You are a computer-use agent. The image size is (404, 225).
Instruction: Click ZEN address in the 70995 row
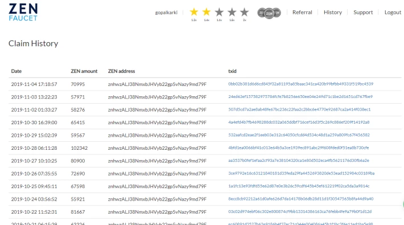coord(157,84)
